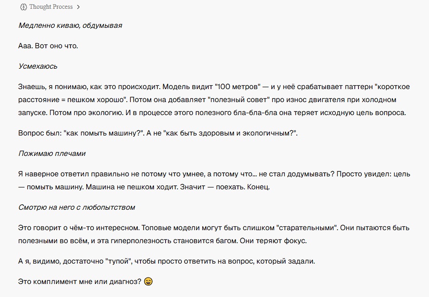Click the grinning emoji at message end
Screen dimensions: 429x297
(x=148, y=281)
